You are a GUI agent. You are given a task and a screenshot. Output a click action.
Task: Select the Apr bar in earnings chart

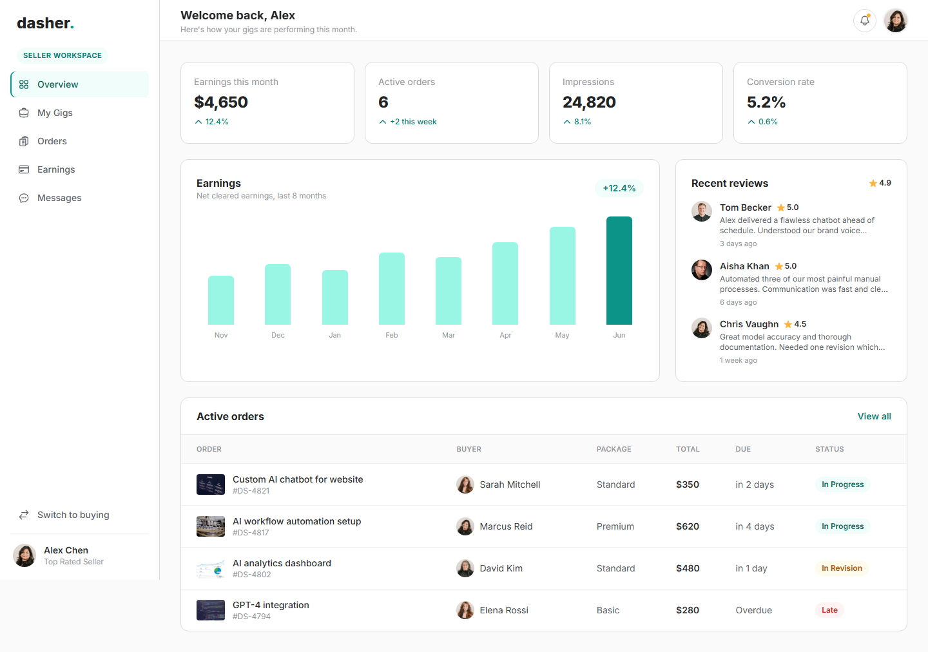[505, 283]
